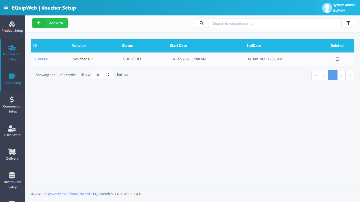Click the search magnifier icon
Image resolution: width=360 pixels, height=202 pixels.
201,23
